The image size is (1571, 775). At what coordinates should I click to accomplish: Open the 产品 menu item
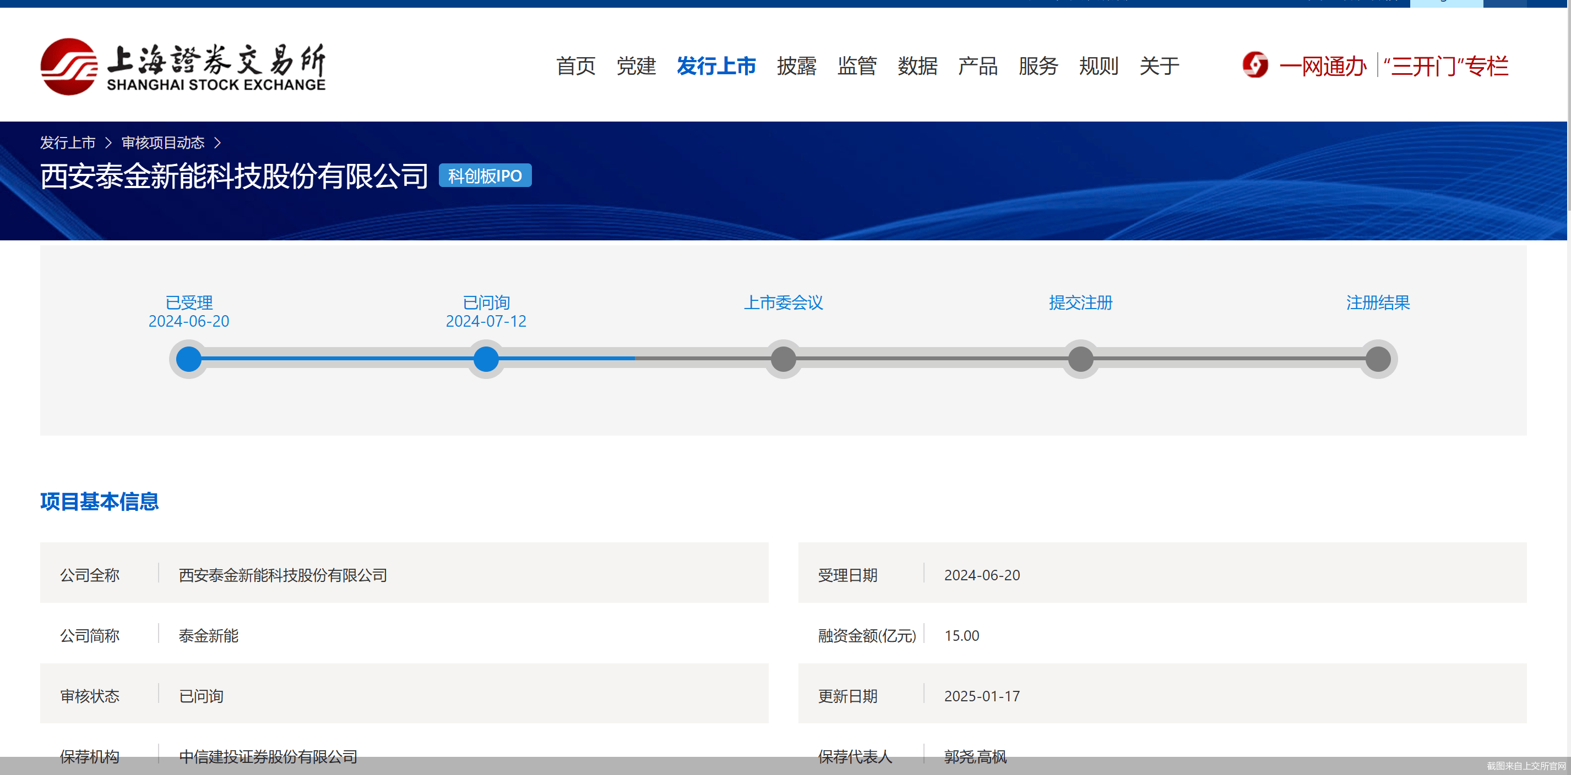click(x=977, y=66)
